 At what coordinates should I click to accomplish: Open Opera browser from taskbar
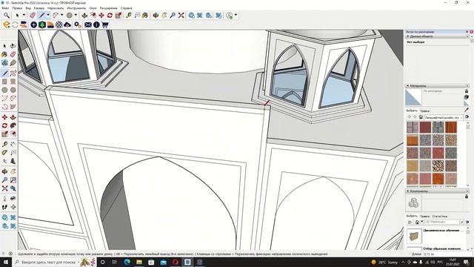[x=176, y=262]
